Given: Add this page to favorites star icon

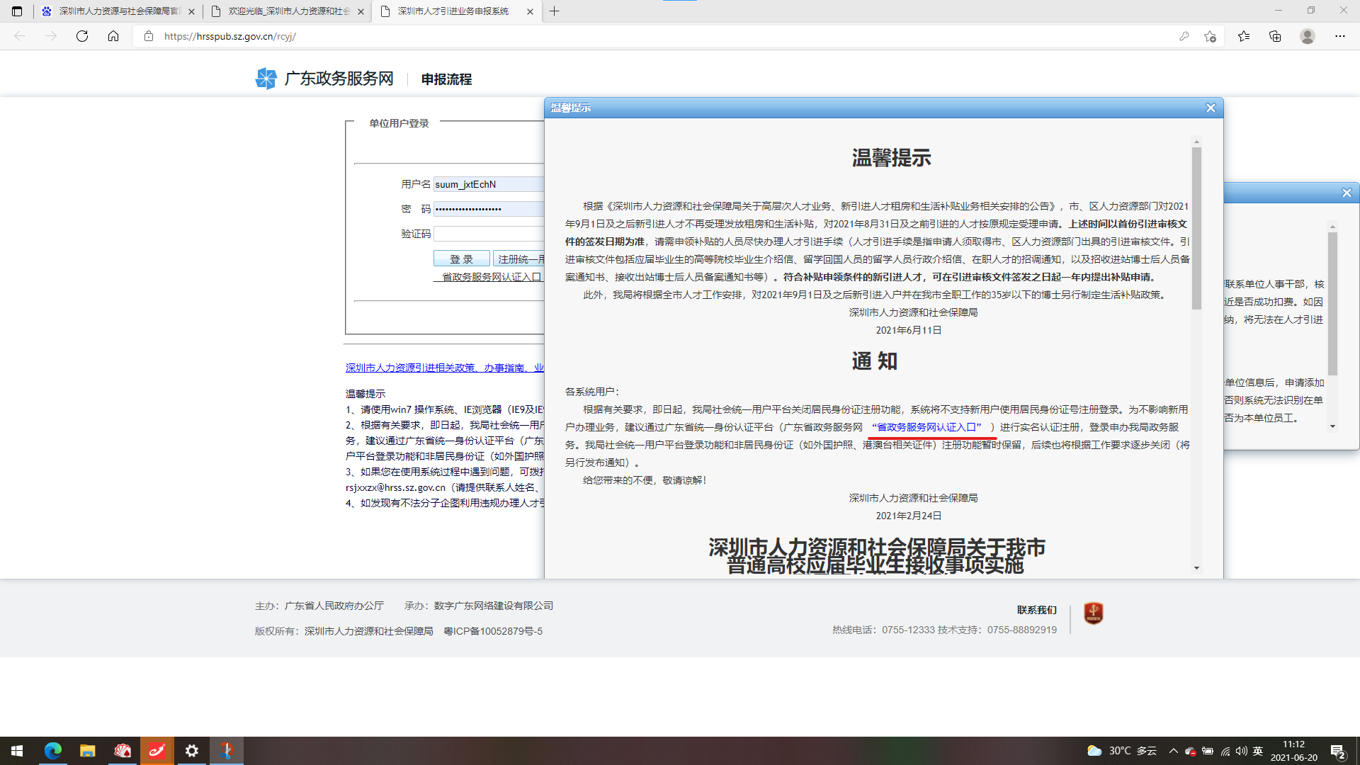Looking at the screenshot, I should [x=1210, y=36].
